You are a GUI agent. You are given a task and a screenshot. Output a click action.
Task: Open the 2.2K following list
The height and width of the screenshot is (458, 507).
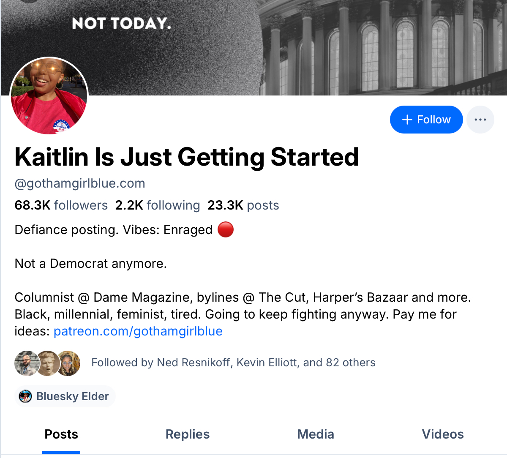[x=158, y=205]
